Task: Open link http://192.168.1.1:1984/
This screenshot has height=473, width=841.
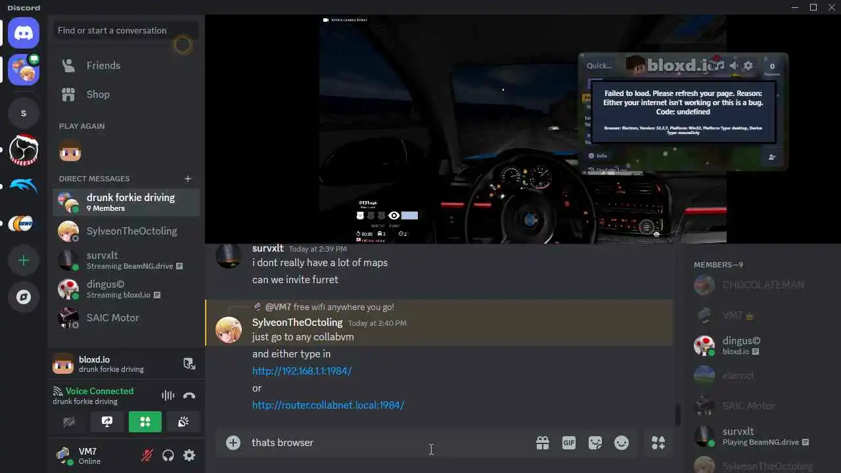Action: [302, 371]
